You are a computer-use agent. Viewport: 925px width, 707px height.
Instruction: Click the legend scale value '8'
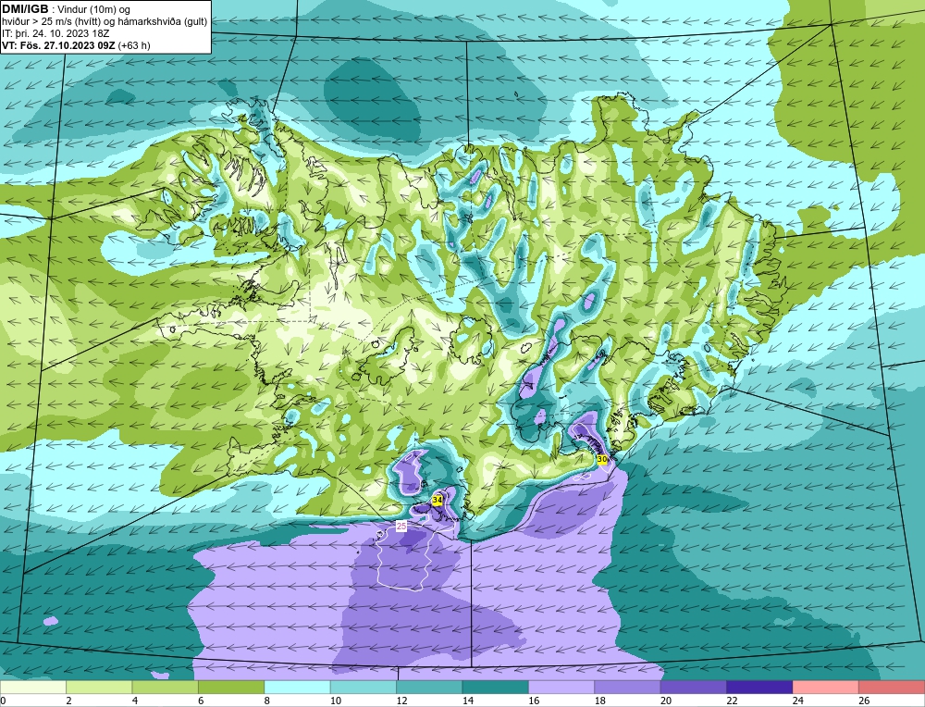(266, 701)
